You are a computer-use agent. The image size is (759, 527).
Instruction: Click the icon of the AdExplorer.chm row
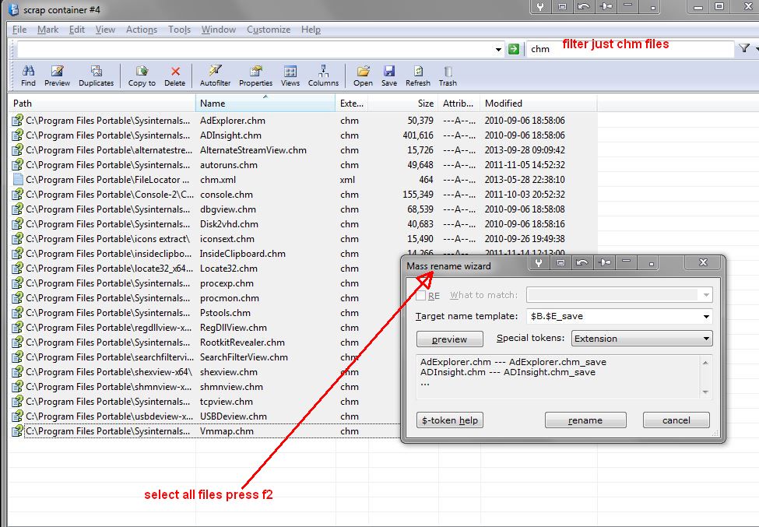18,120
